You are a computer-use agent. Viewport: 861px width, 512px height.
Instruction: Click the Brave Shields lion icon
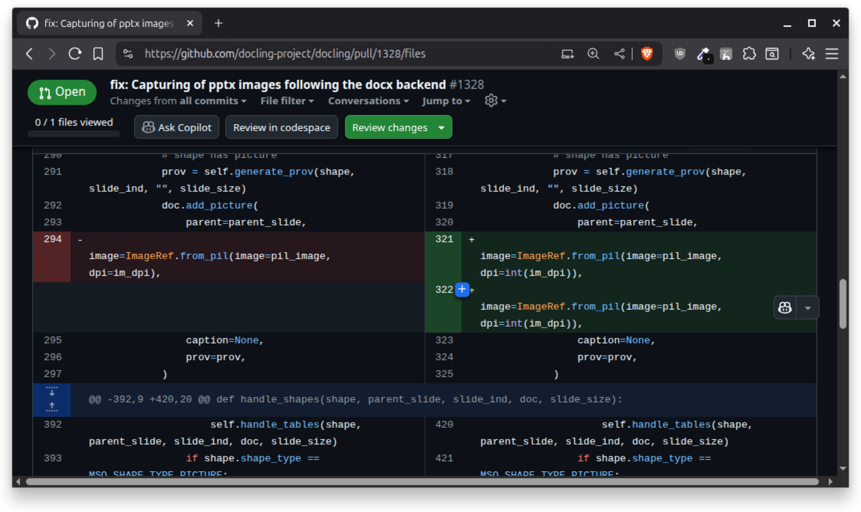click(647, 54)
